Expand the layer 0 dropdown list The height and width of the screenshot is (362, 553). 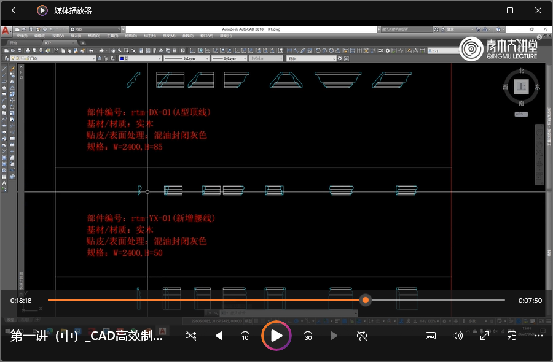pos(93,58)
